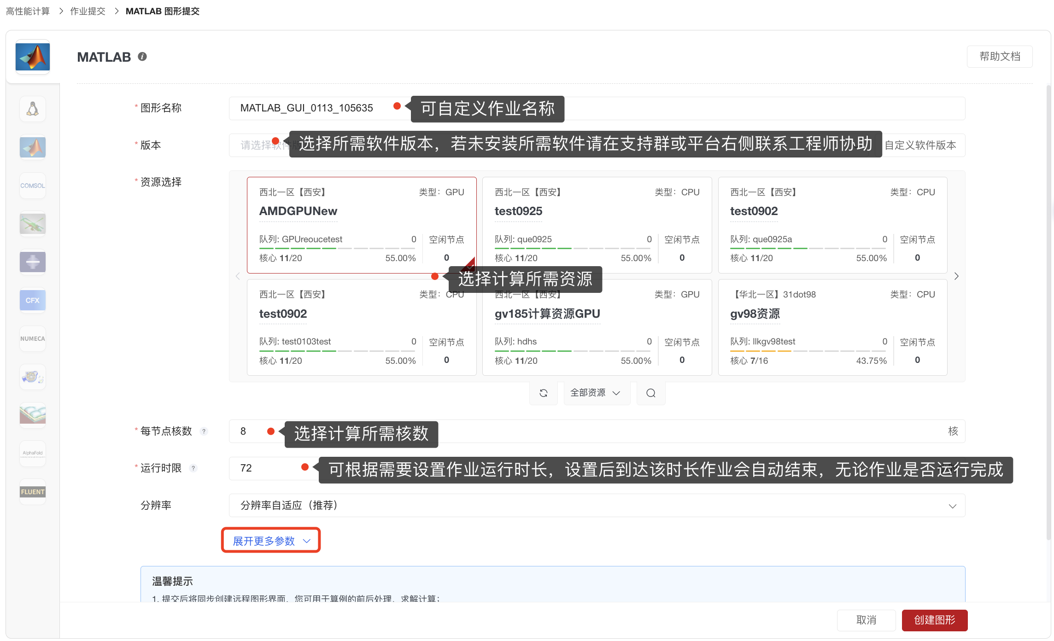The height and width of the screenshot is (641, 1054).
Task: Click the refresh resources icon
Action: tap(544, 393)
